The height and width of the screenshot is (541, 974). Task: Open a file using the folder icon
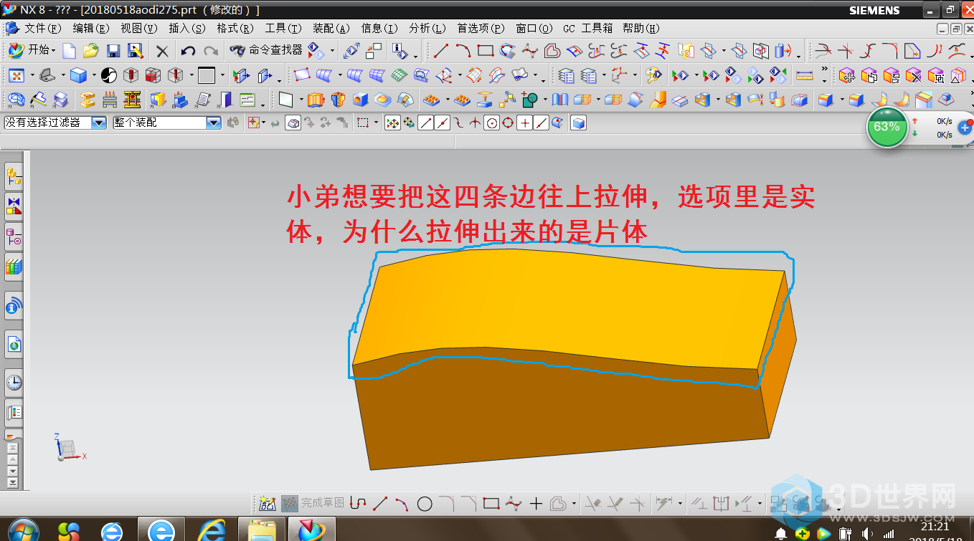(x=90, y=51)
